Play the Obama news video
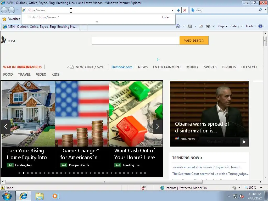The height and width of the screenshot is (201, 268). tap(244, 142)
